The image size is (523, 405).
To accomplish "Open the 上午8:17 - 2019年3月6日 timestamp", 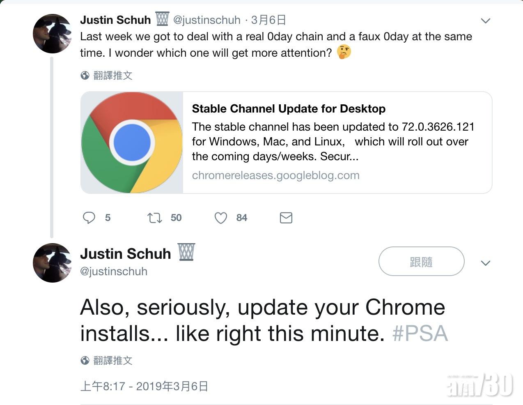I will pos(145,386).
